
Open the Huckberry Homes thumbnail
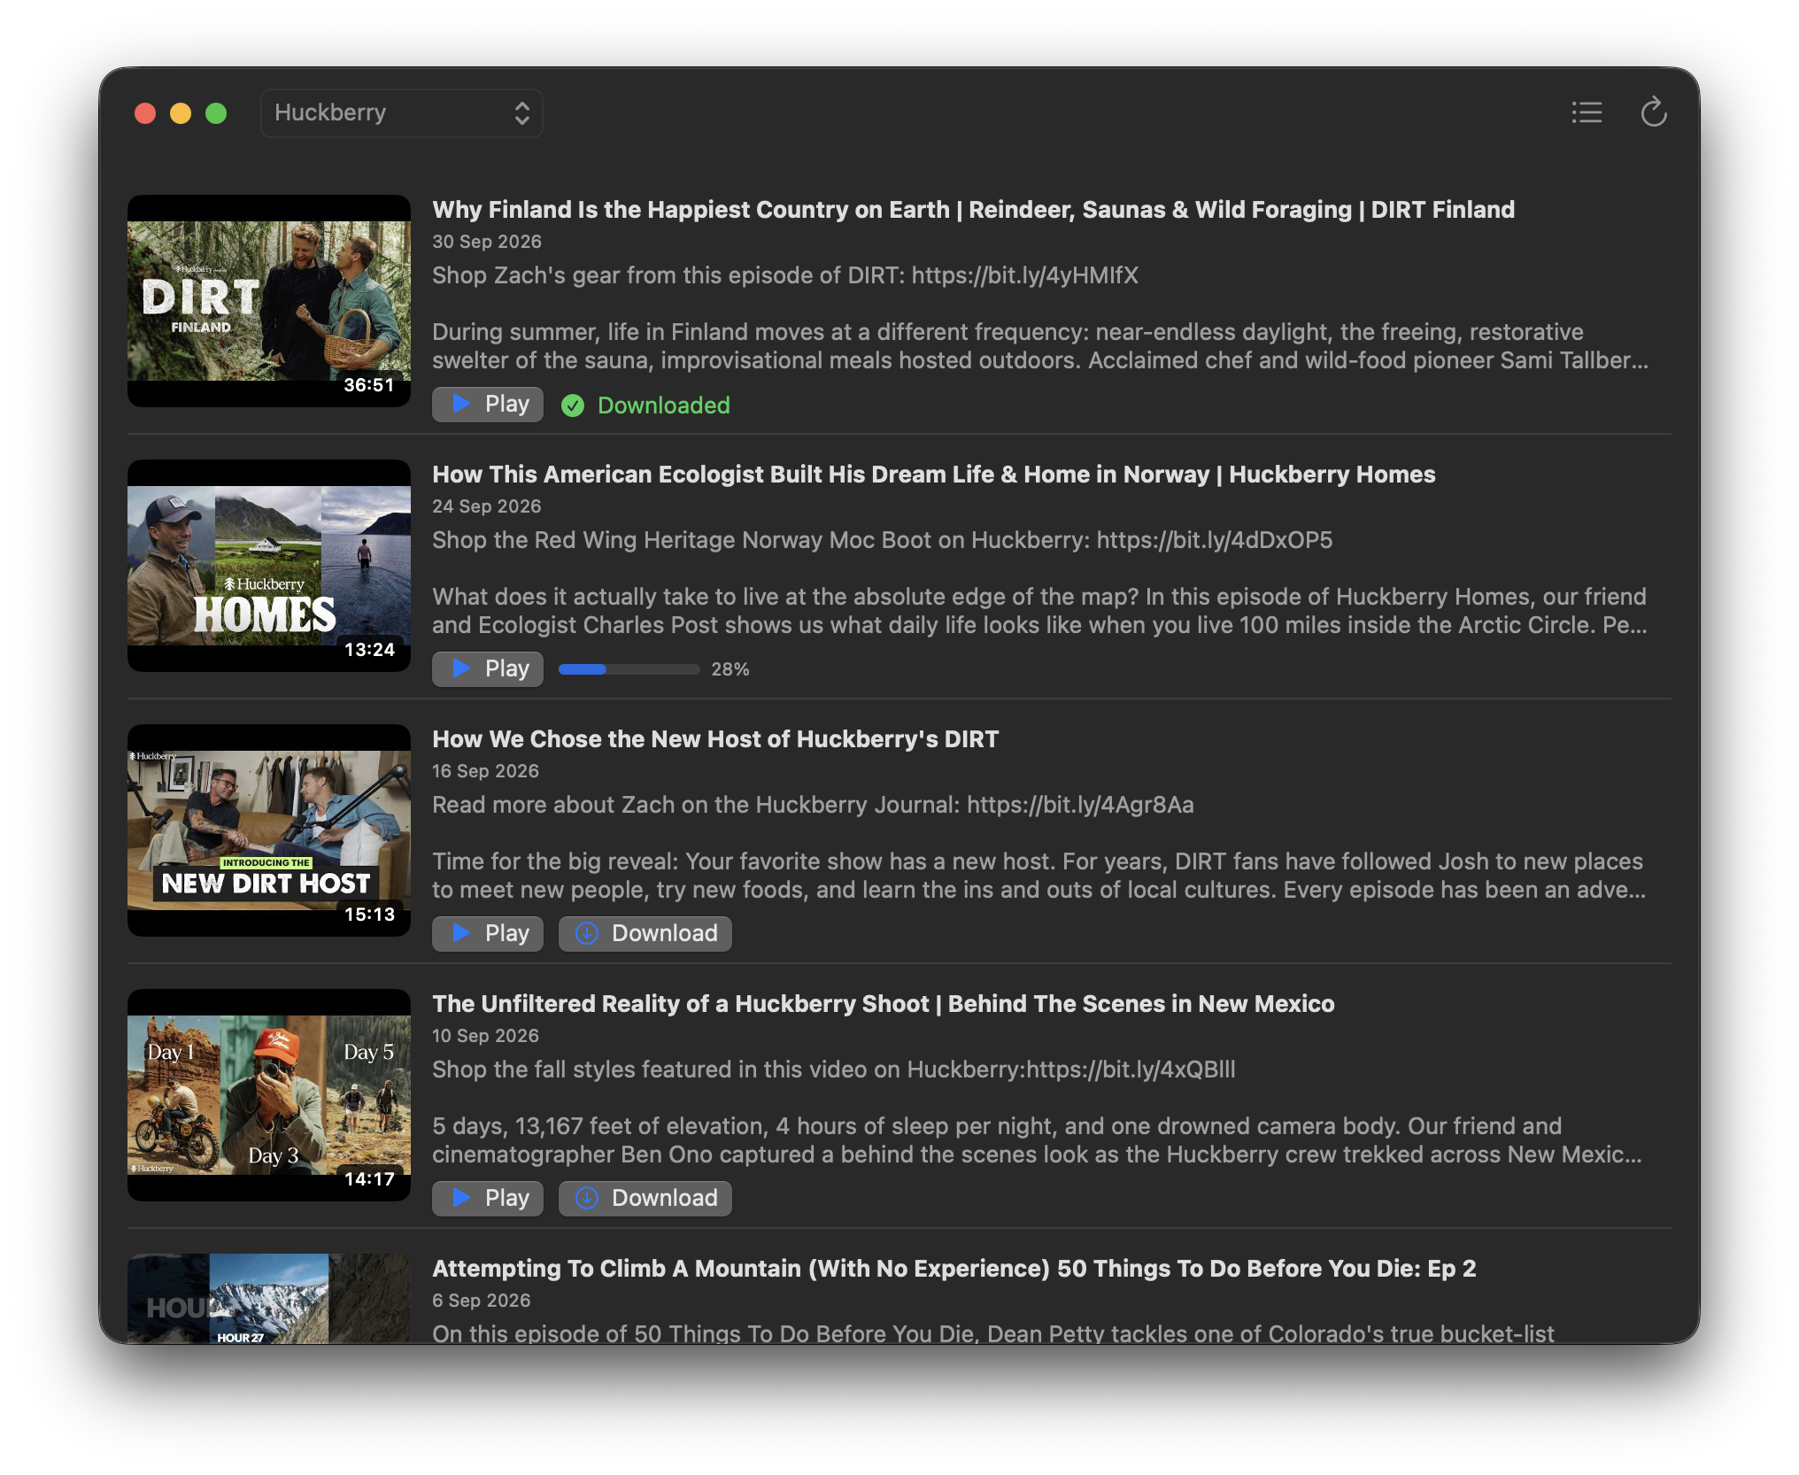click(x=269, y=566)
